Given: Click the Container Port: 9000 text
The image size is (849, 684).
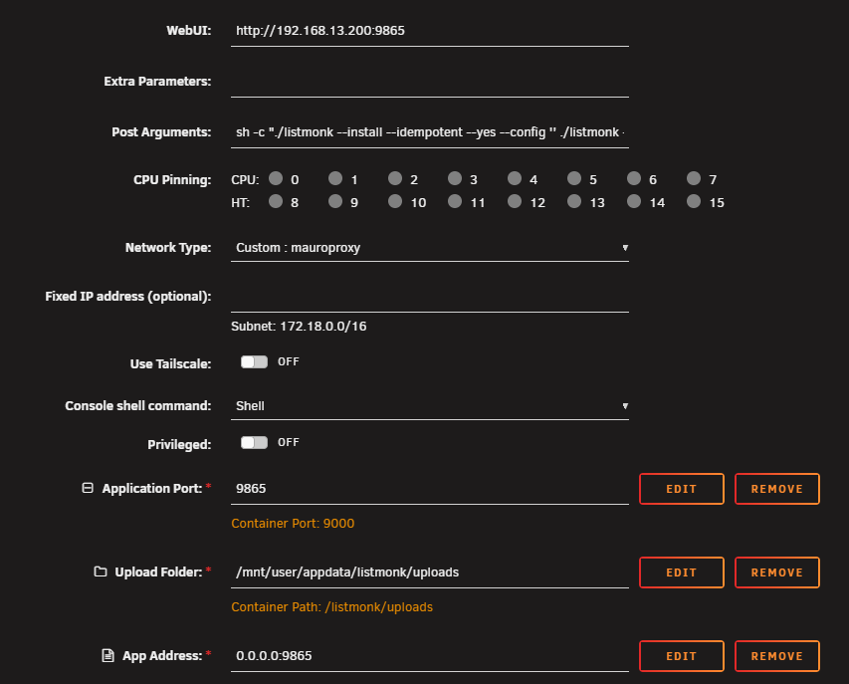Looking at the screenshot, I should tap(293, 523).
